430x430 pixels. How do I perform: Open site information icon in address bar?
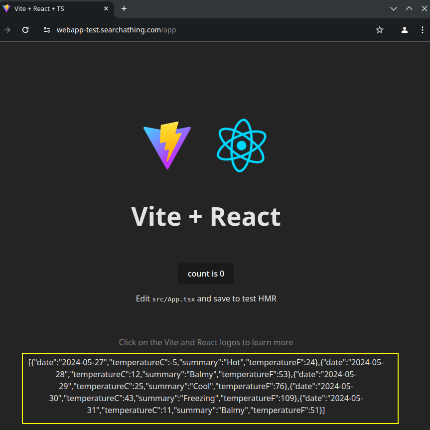coord(47,30)
